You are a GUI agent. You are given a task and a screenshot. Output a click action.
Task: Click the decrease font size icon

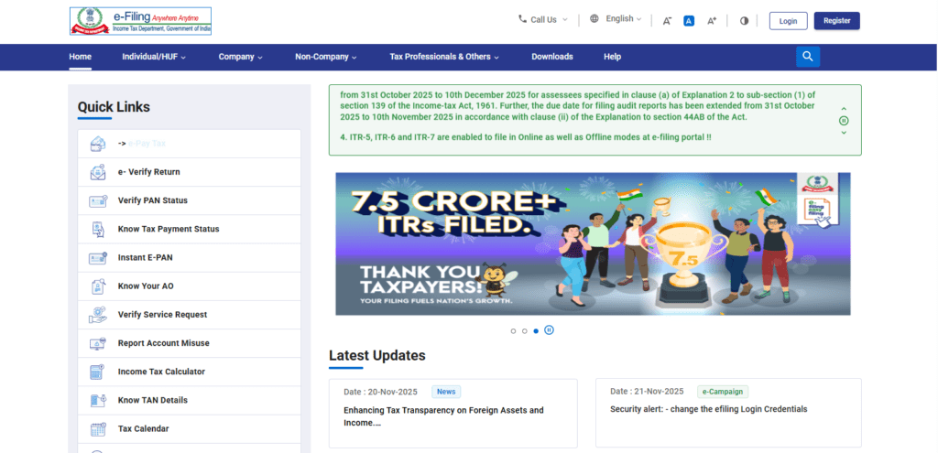point(667,20)
